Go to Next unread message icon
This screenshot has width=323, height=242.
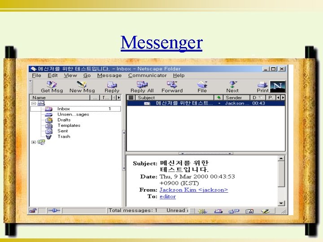click(x=232, y=87)
